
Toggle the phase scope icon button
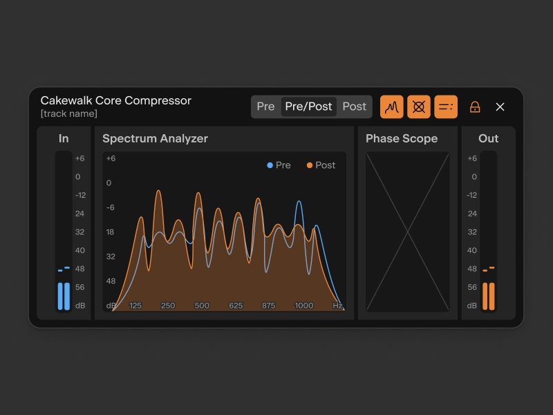coord(419,107)
